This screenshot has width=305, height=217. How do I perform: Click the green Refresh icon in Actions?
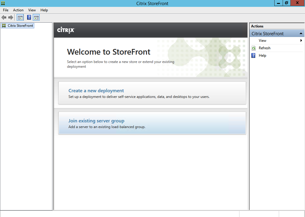(254, 48)
